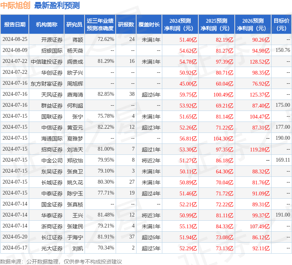This screenshot has width=292, height=265.
Task: Click target price 190.00
Action: [x=283, y=138]
